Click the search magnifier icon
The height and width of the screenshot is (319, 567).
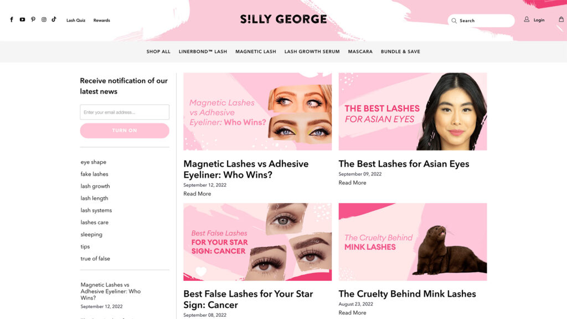(x=454, y=20)
